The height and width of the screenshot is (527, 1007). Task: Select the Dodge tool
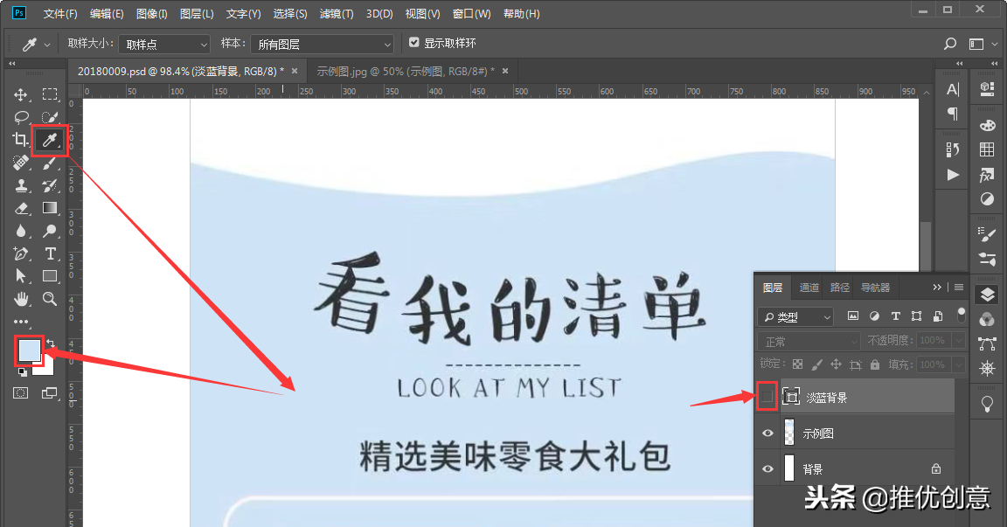(50, 231)
